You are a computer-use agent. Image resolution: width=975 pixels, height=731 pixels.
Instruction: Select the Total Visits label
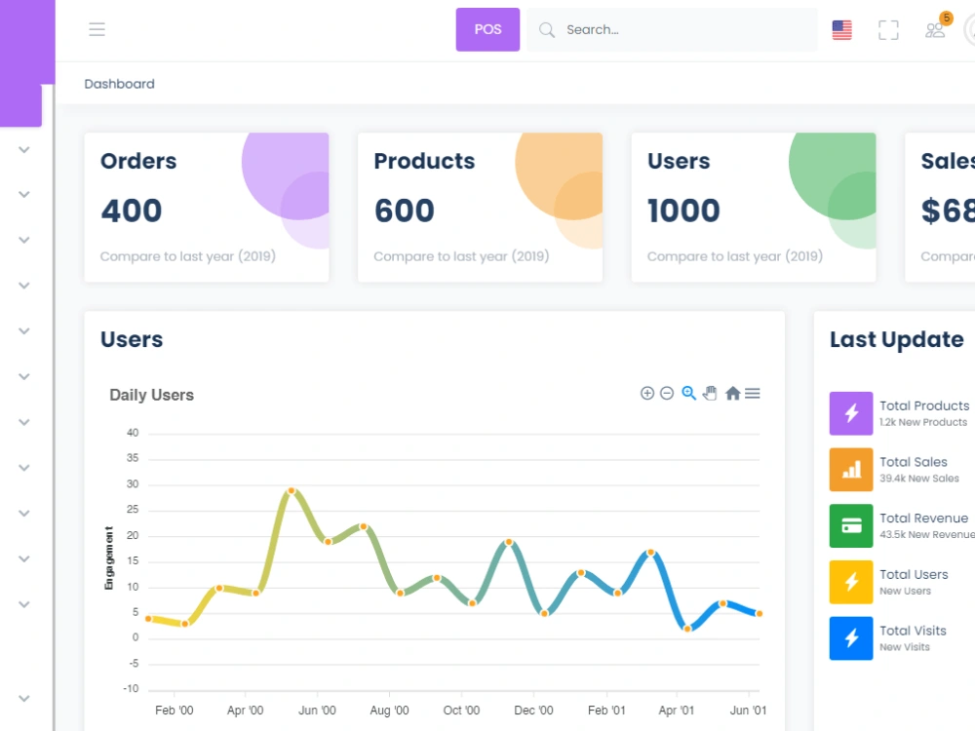913,631
